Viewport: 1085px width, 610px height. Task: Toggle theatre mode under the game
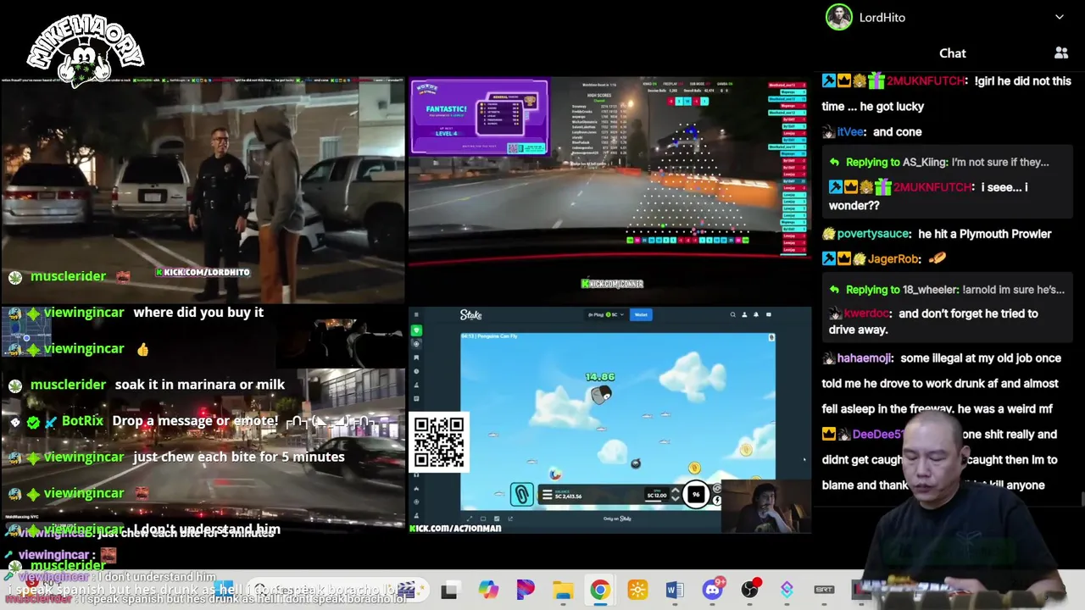483,518
